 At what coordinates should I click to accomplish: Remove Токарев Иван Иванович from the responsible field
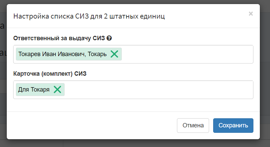click(x=114, y=54)
